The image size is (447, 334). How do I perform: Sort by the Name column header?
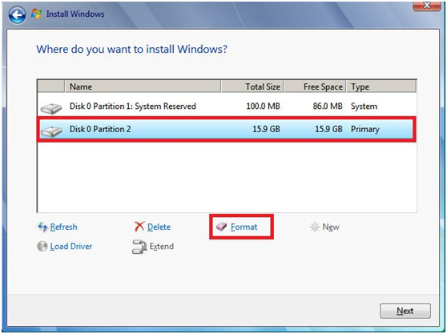[x=143, y=87]
